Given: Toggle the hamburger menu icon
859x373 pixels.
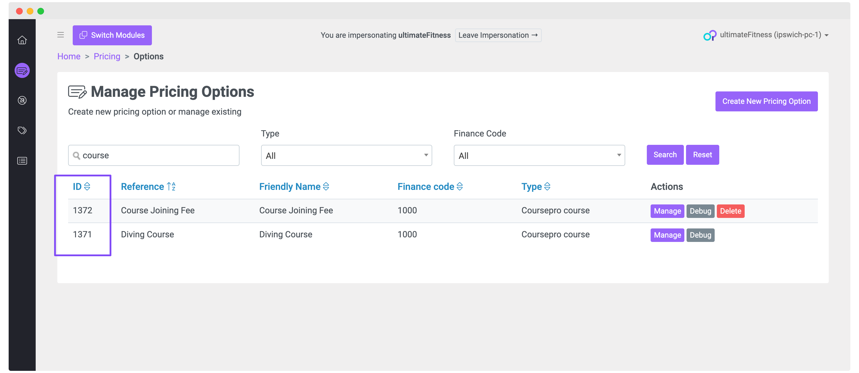Looking at the screenshot, I should tap(60, 35).
